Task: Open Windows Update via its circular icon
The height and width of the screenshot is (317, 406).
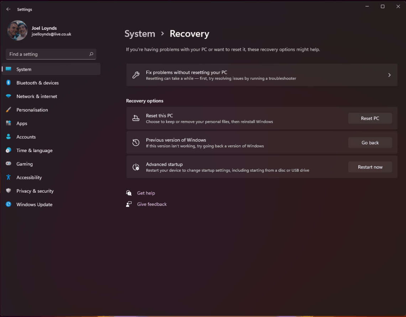Action: point(8,204)
